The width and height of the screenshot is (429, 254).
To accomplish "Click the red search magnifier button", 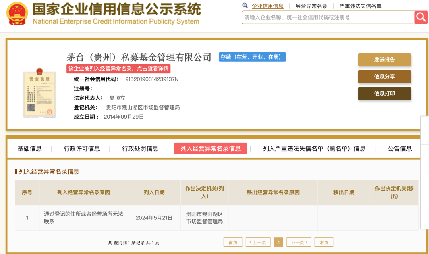I will pos(421,17).
